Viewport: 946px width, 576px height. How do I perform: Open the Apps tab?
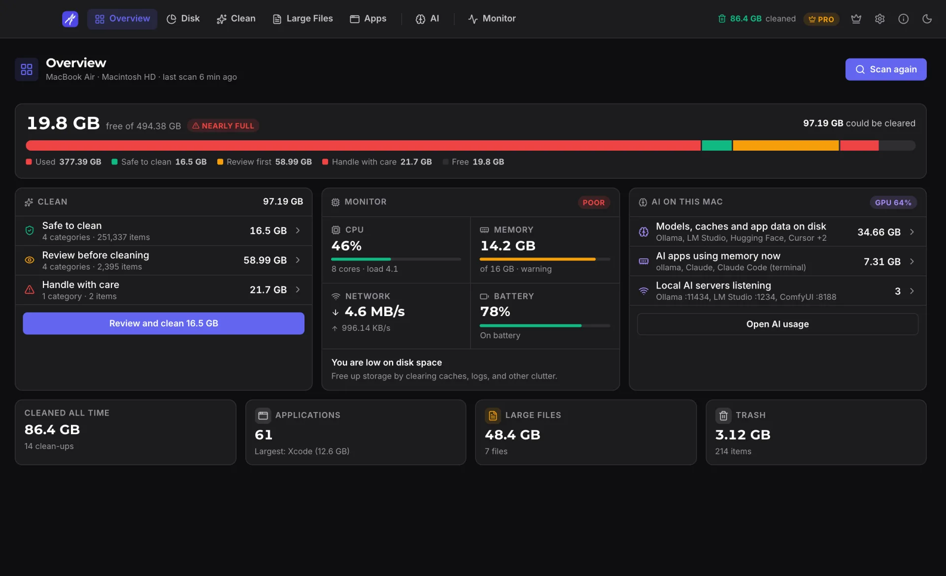coord(368,19)
